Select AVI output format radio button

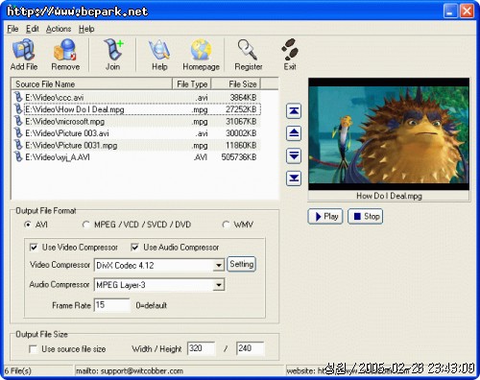(28, 225)
